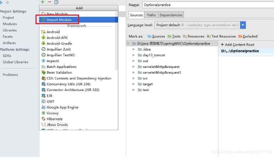Expand the src folder

click(134, 78)
